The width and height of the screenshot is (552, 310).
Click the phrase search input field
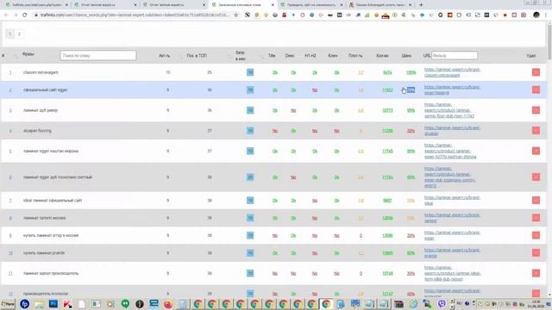pos(97,55)
